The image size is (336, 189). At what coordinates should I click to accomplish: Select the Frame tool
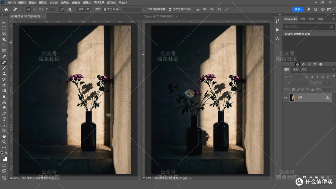click(4, 51)
